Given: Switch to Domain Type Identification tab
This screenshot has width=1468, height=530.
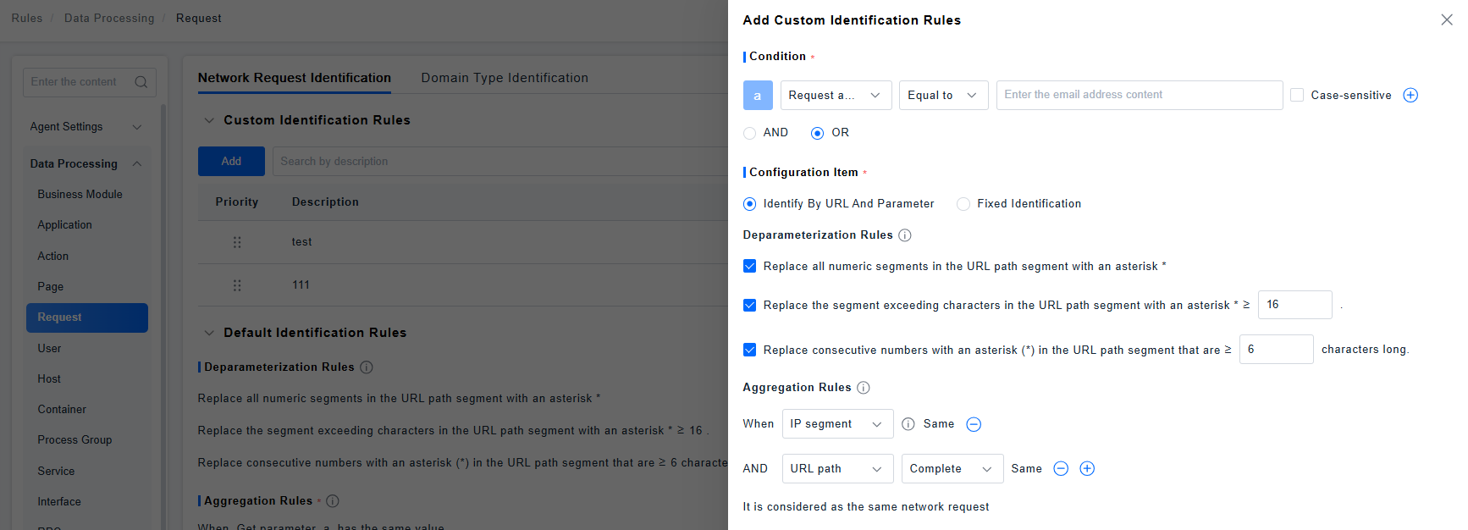Looking at the screenshot, I should coord(505,78).
